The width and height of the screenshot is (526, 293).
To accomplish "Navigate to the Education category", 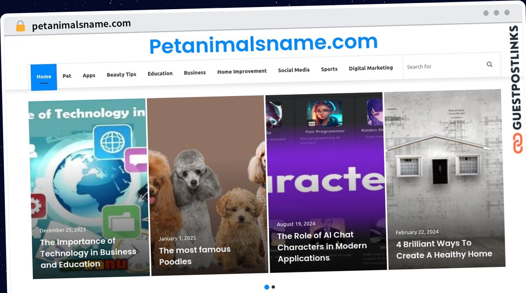I will click(160, 73).
